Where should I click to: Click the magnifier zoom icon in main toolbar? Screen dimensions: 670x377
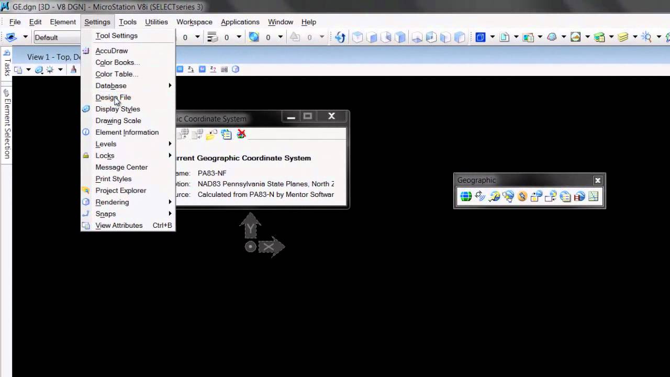[646, 37]
